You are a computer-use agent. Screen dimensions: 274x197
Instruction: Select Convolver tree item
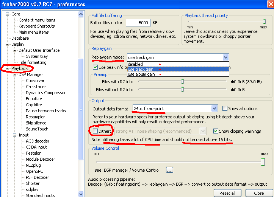click(x=35, y=81)
